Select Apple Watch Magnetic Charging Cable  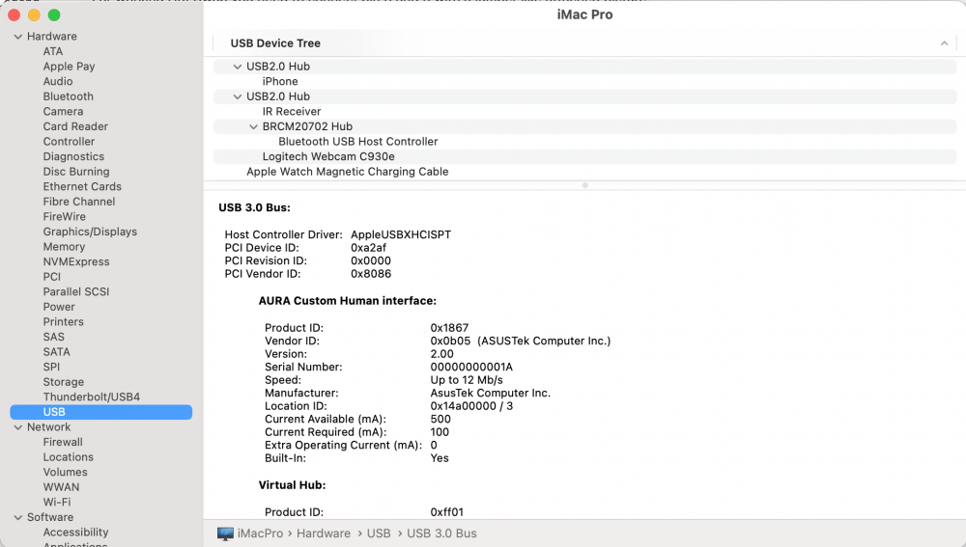348,172
